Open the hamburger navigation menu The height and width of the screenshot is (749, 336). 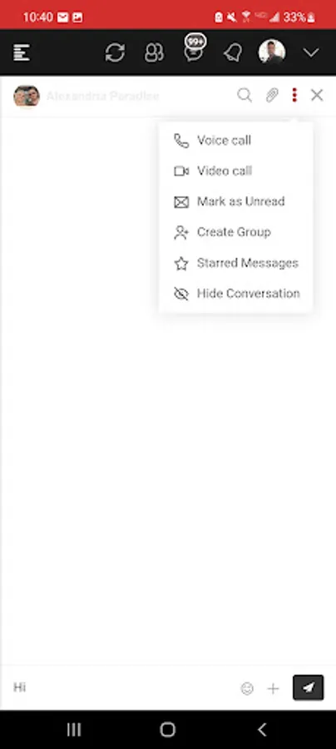coord(22,52)
